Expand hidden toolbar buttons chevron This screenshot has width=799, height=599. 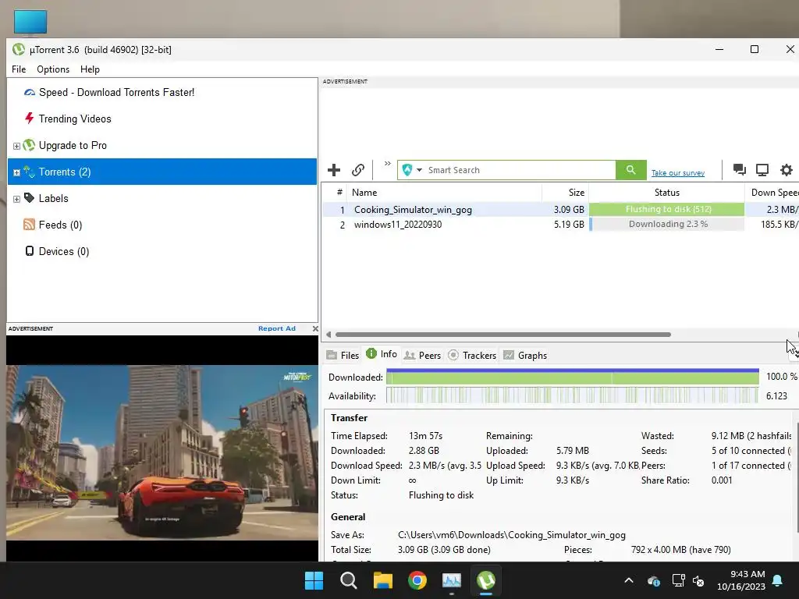(x=387, y=164)
